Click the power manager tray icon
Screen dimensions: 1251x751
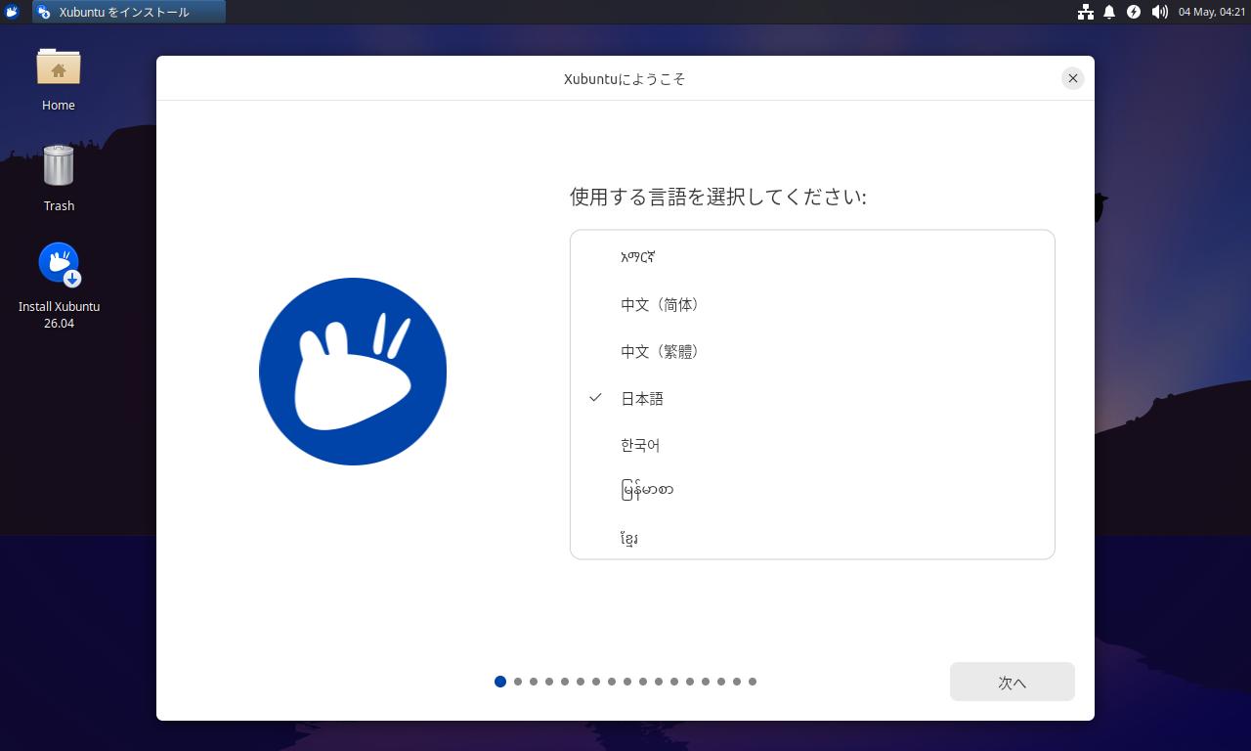(x=1134, y=12)
